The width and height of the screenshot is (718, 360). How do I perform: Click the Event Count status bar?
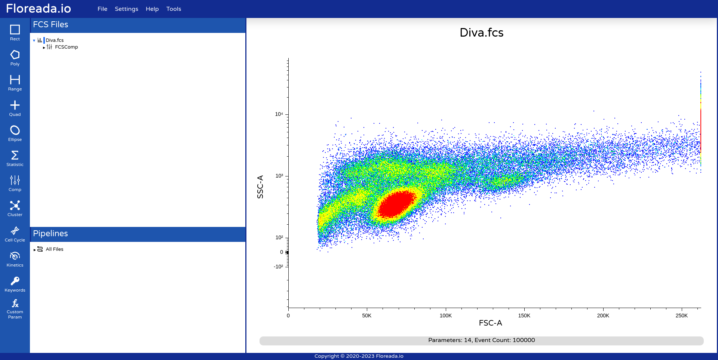pyautogui.click(x=481, y=340)
